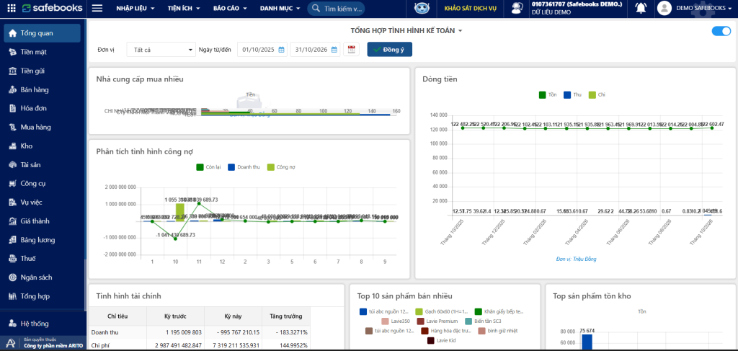Click company info 0107361707 Safebooks DEMO

click(x=576, y=4)
